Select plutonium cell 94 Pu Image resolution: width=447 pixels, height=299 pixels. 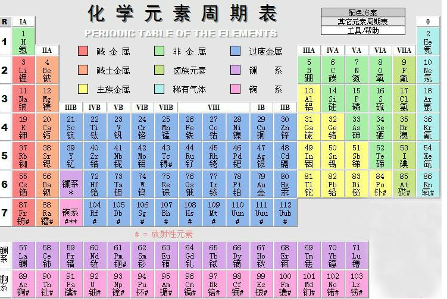pyautogui.click(x=142, y=284)
